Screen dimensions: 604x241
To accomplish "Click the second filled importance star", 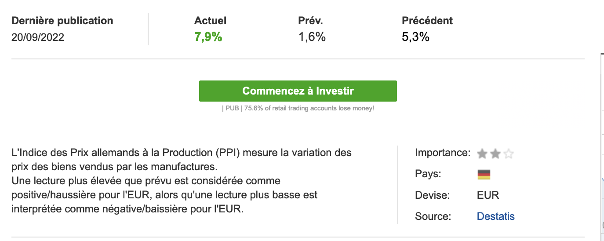I will pyautogui.click(x=495, y=153).
